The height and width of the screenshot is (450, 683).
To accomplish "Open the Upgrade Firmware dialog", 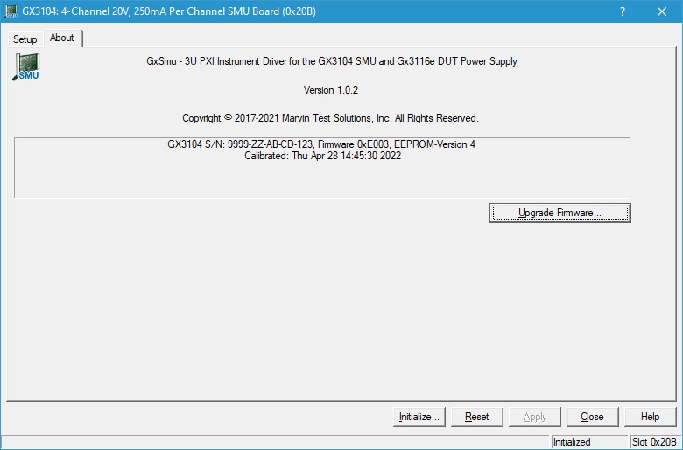I will click(x=560, y=213).
